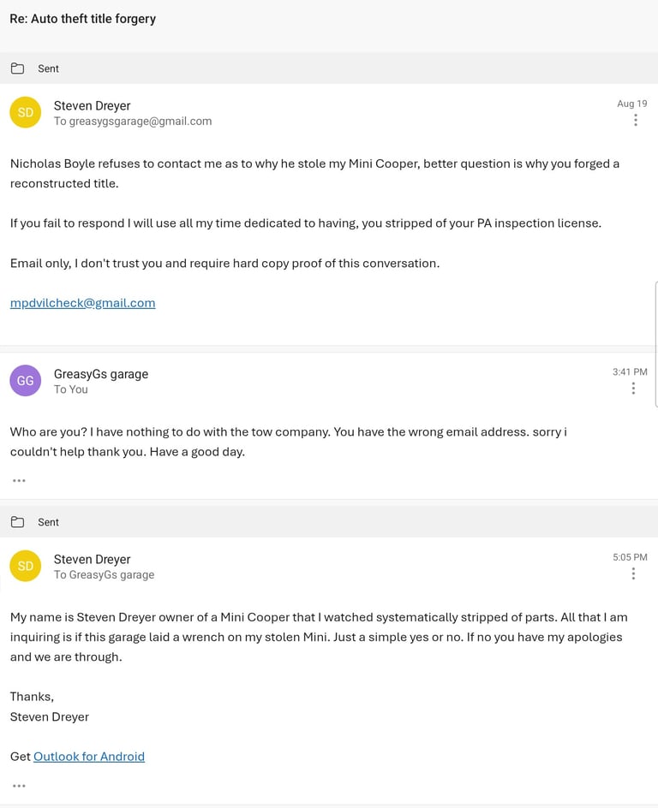658x808 pixels.
Task: Click the second Sent folder icon
Action: [x=17, y=522]
